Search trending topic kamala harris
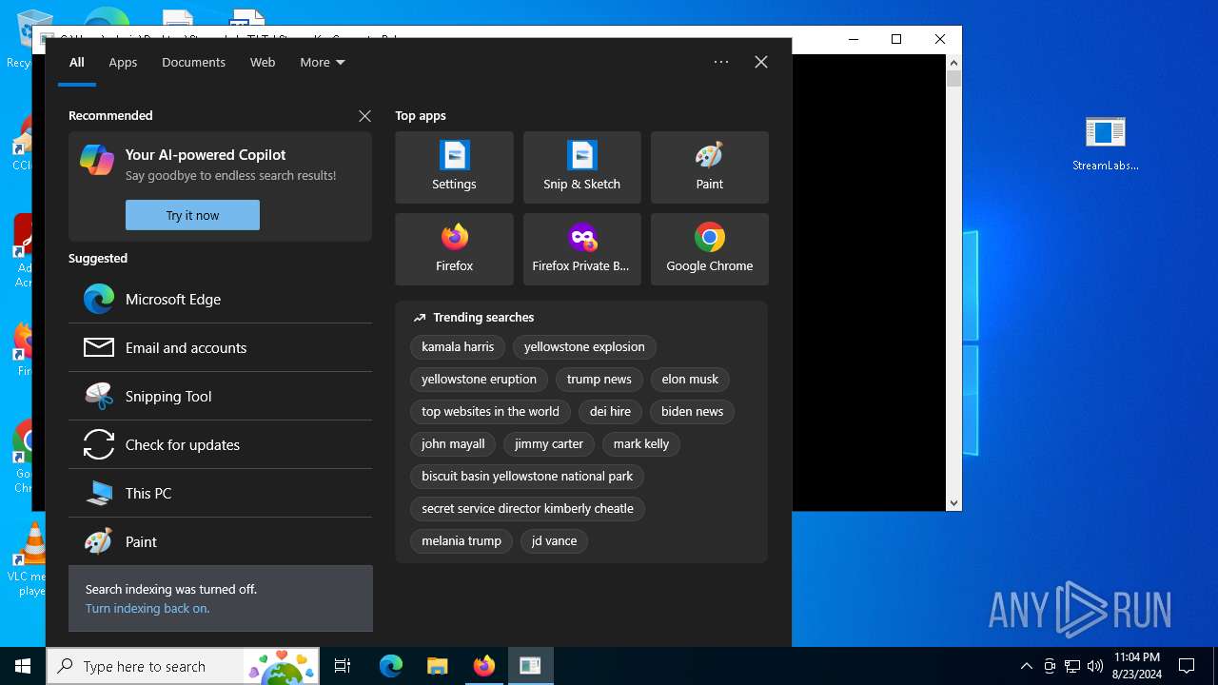 point(458,347)
